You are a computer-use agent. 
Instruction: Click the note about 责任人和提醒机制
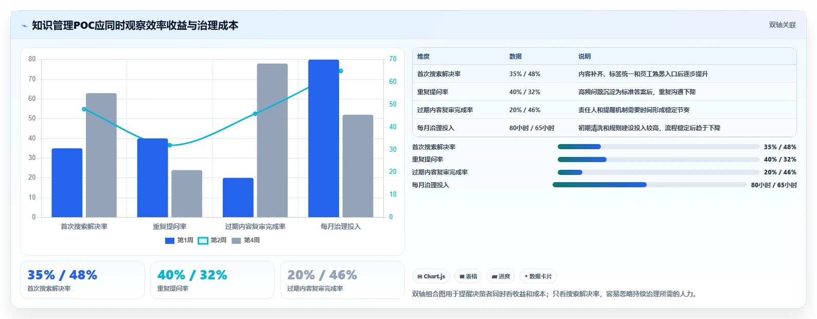pos(634,110)
